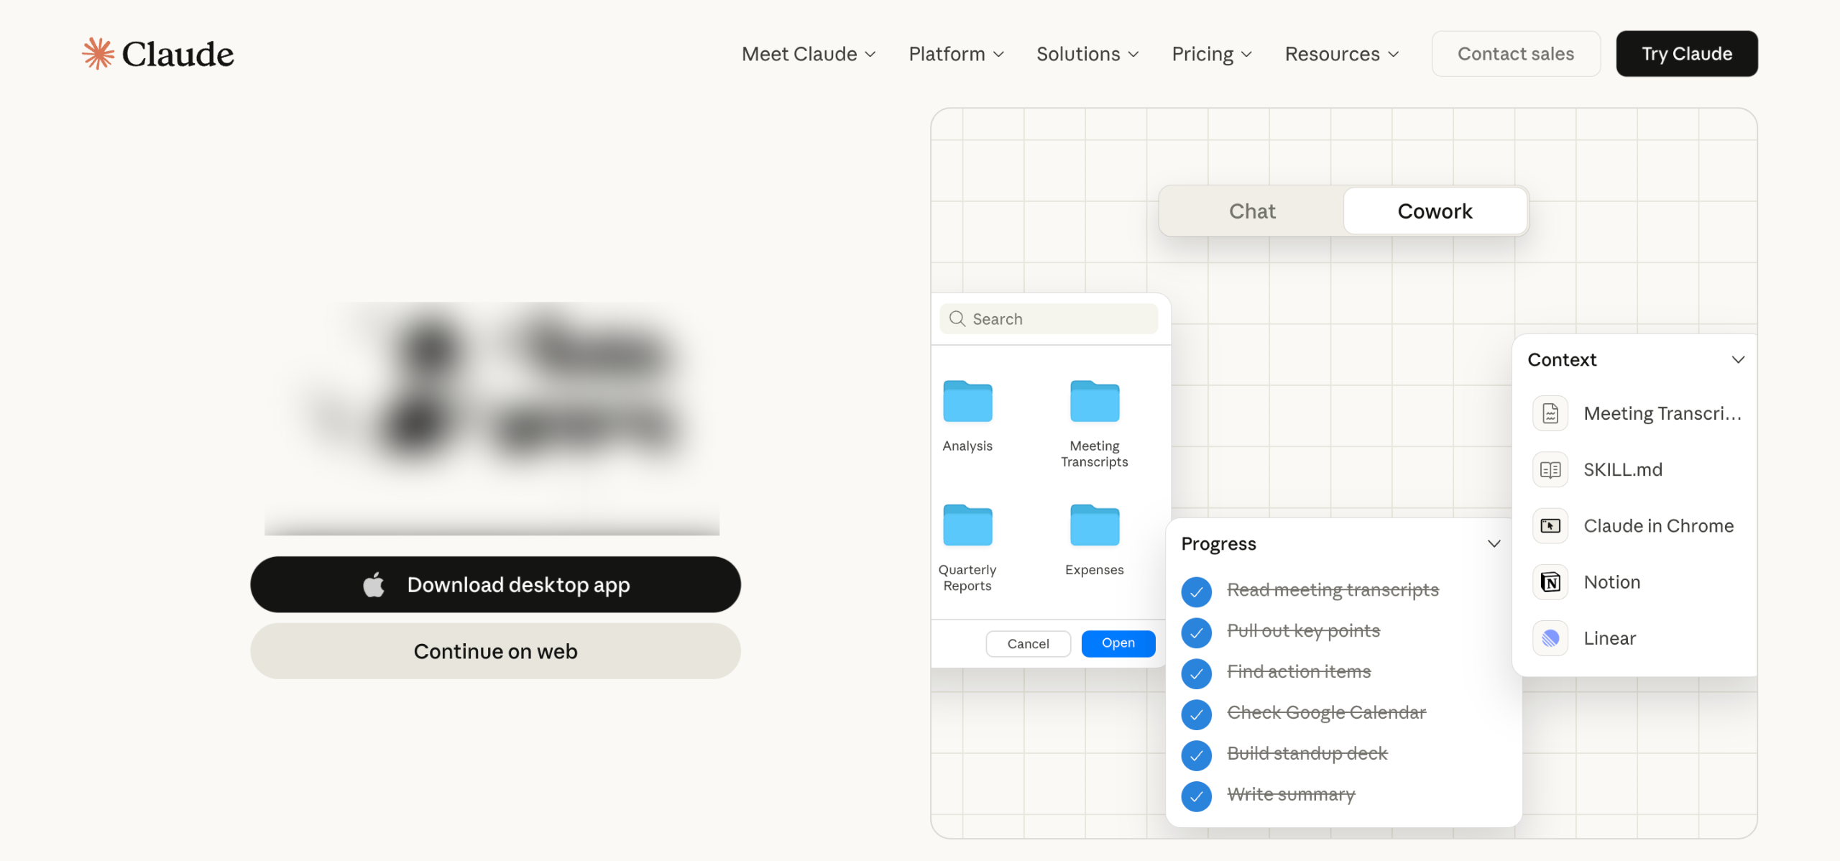Click the Claude in Chrome icon

1550,526
